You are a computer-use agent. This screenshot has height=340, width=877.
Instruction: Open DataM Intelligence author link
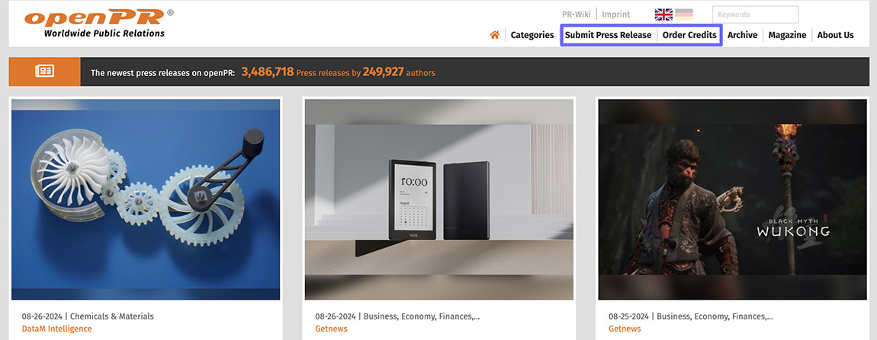pyautogui.click(x=56, y=329)
